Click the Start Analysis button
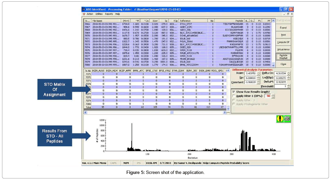The image size is (331, 180). click(283, 21)
